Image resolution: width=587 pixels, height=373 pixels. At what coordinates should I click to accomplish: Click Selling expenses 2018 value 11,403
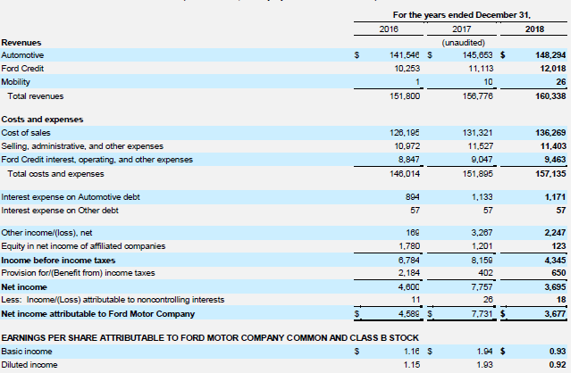point(553,146)
